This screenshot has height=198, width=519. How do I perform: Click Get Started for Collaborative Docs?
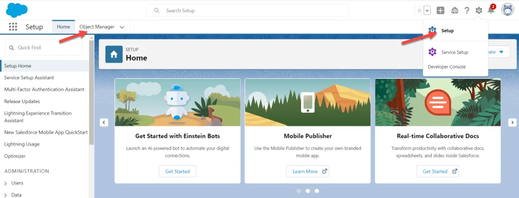point(437,171)
